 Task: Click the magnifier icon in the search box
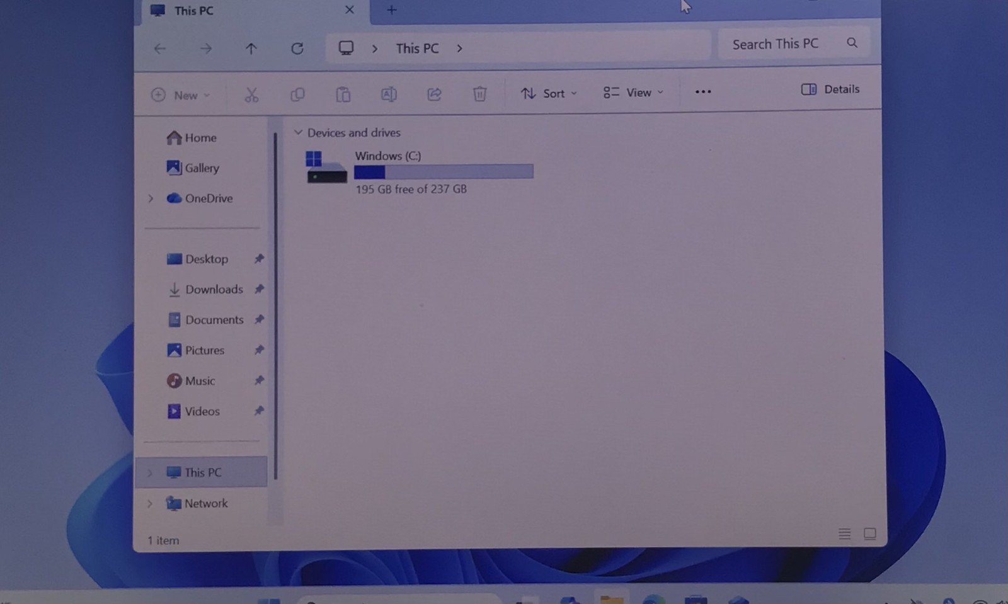(x=852, y=43)
